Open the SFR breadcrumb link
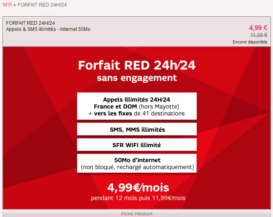This screenshot has height=217, width=273. (7, 5)
